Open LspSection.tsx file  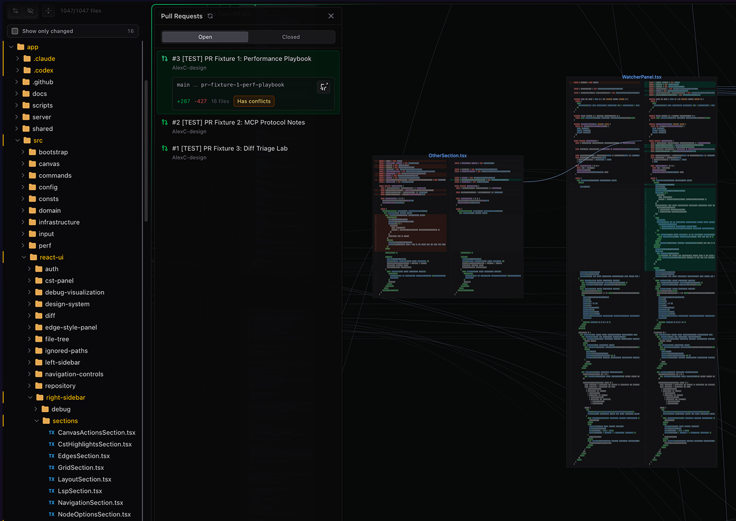[x=80, y=491]
